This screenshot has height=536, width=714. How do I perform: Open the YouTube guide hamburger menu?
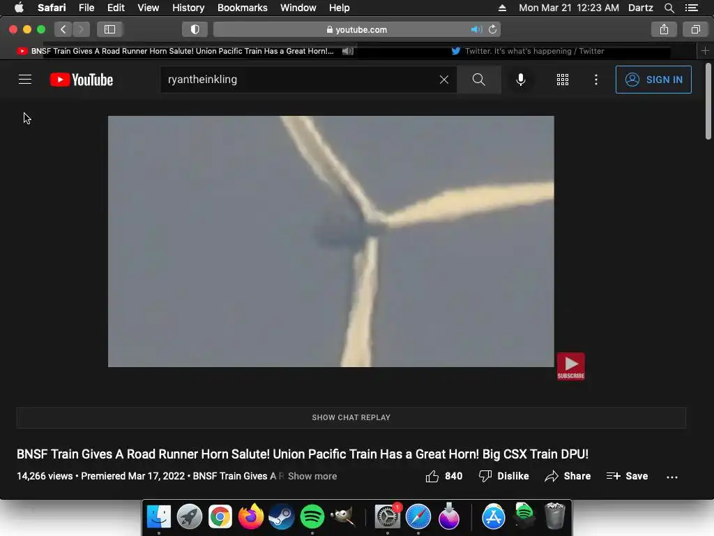tap(25, 80)
